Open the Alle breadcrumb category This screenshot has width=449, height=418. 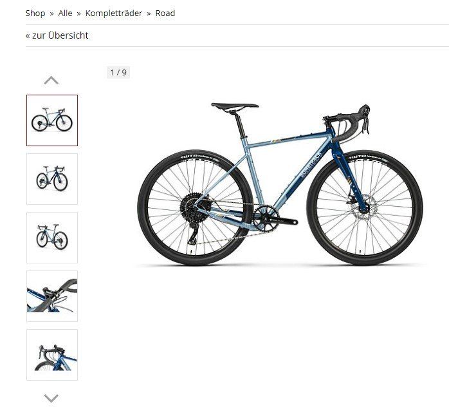tap(65, 13)
